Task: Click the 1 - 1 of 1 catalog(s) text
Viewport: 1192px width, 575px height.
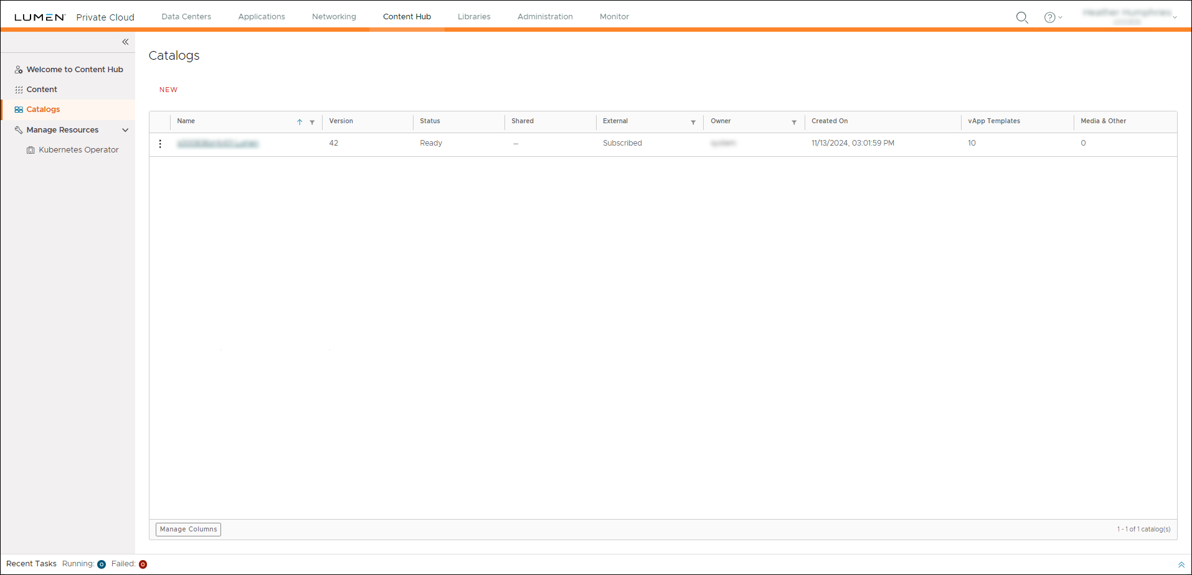Action: [1143, 530]
